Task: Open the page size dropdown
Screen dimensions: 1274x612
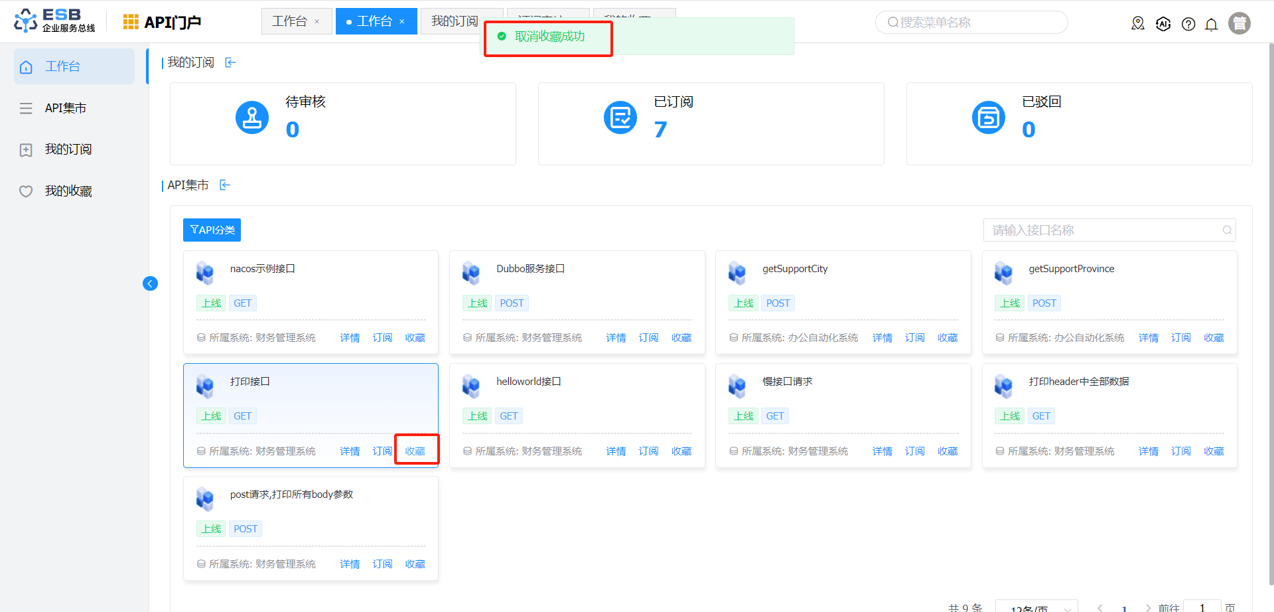Action: point(1036,607)
